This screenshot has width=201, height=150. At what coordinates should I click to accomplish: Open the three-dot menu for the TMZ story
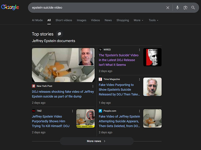coord(72,111)
